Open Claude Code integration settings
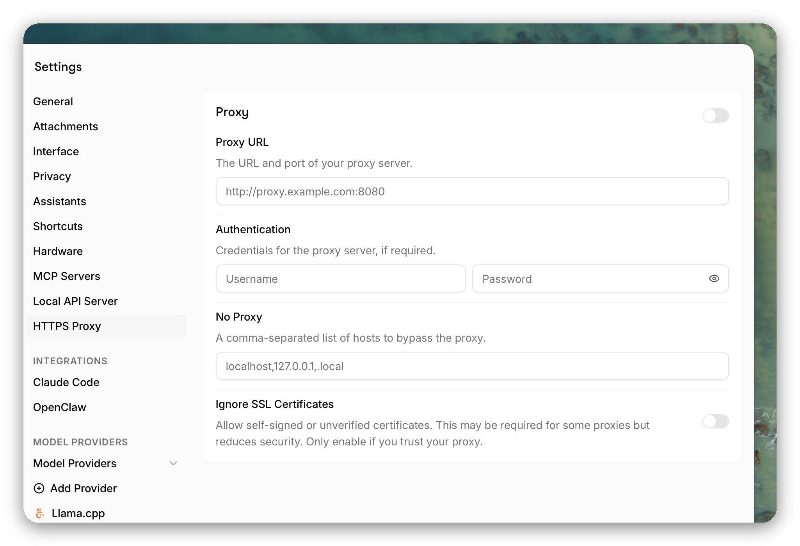The height and width of the screenshot is (546, 800). point(66,382)
